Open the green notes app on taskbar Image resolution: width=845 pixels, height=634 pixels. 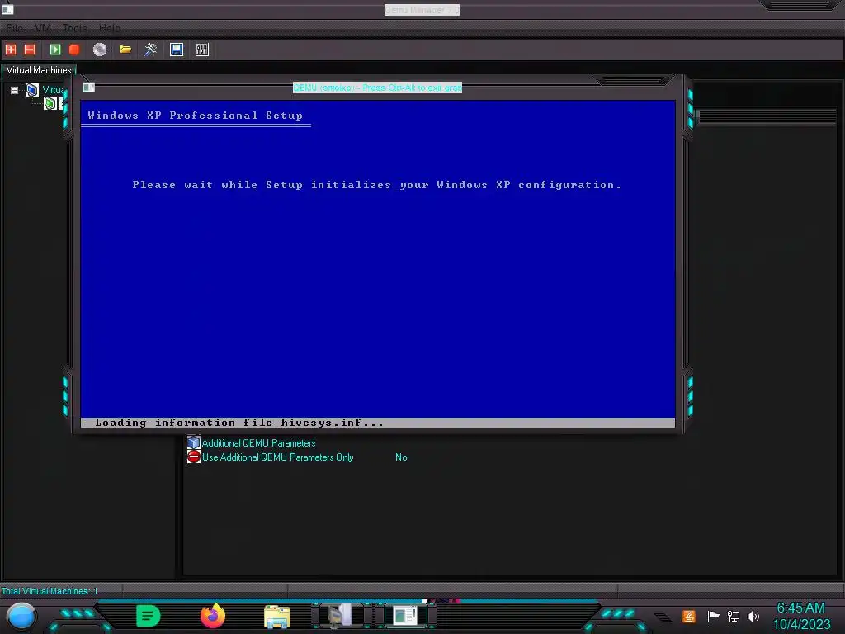pos(149,616)
